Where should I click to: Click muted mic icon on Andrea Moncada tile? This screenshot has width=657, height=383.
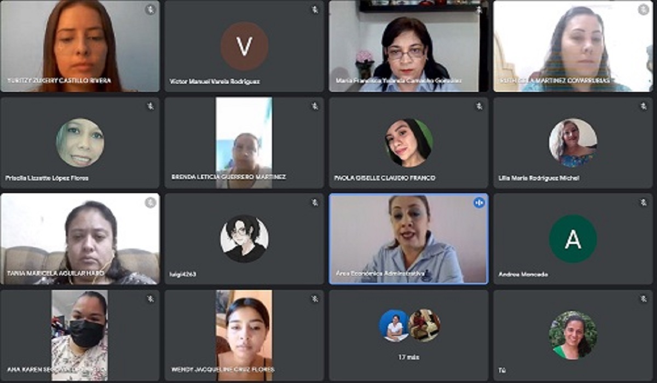click(643, 203)
